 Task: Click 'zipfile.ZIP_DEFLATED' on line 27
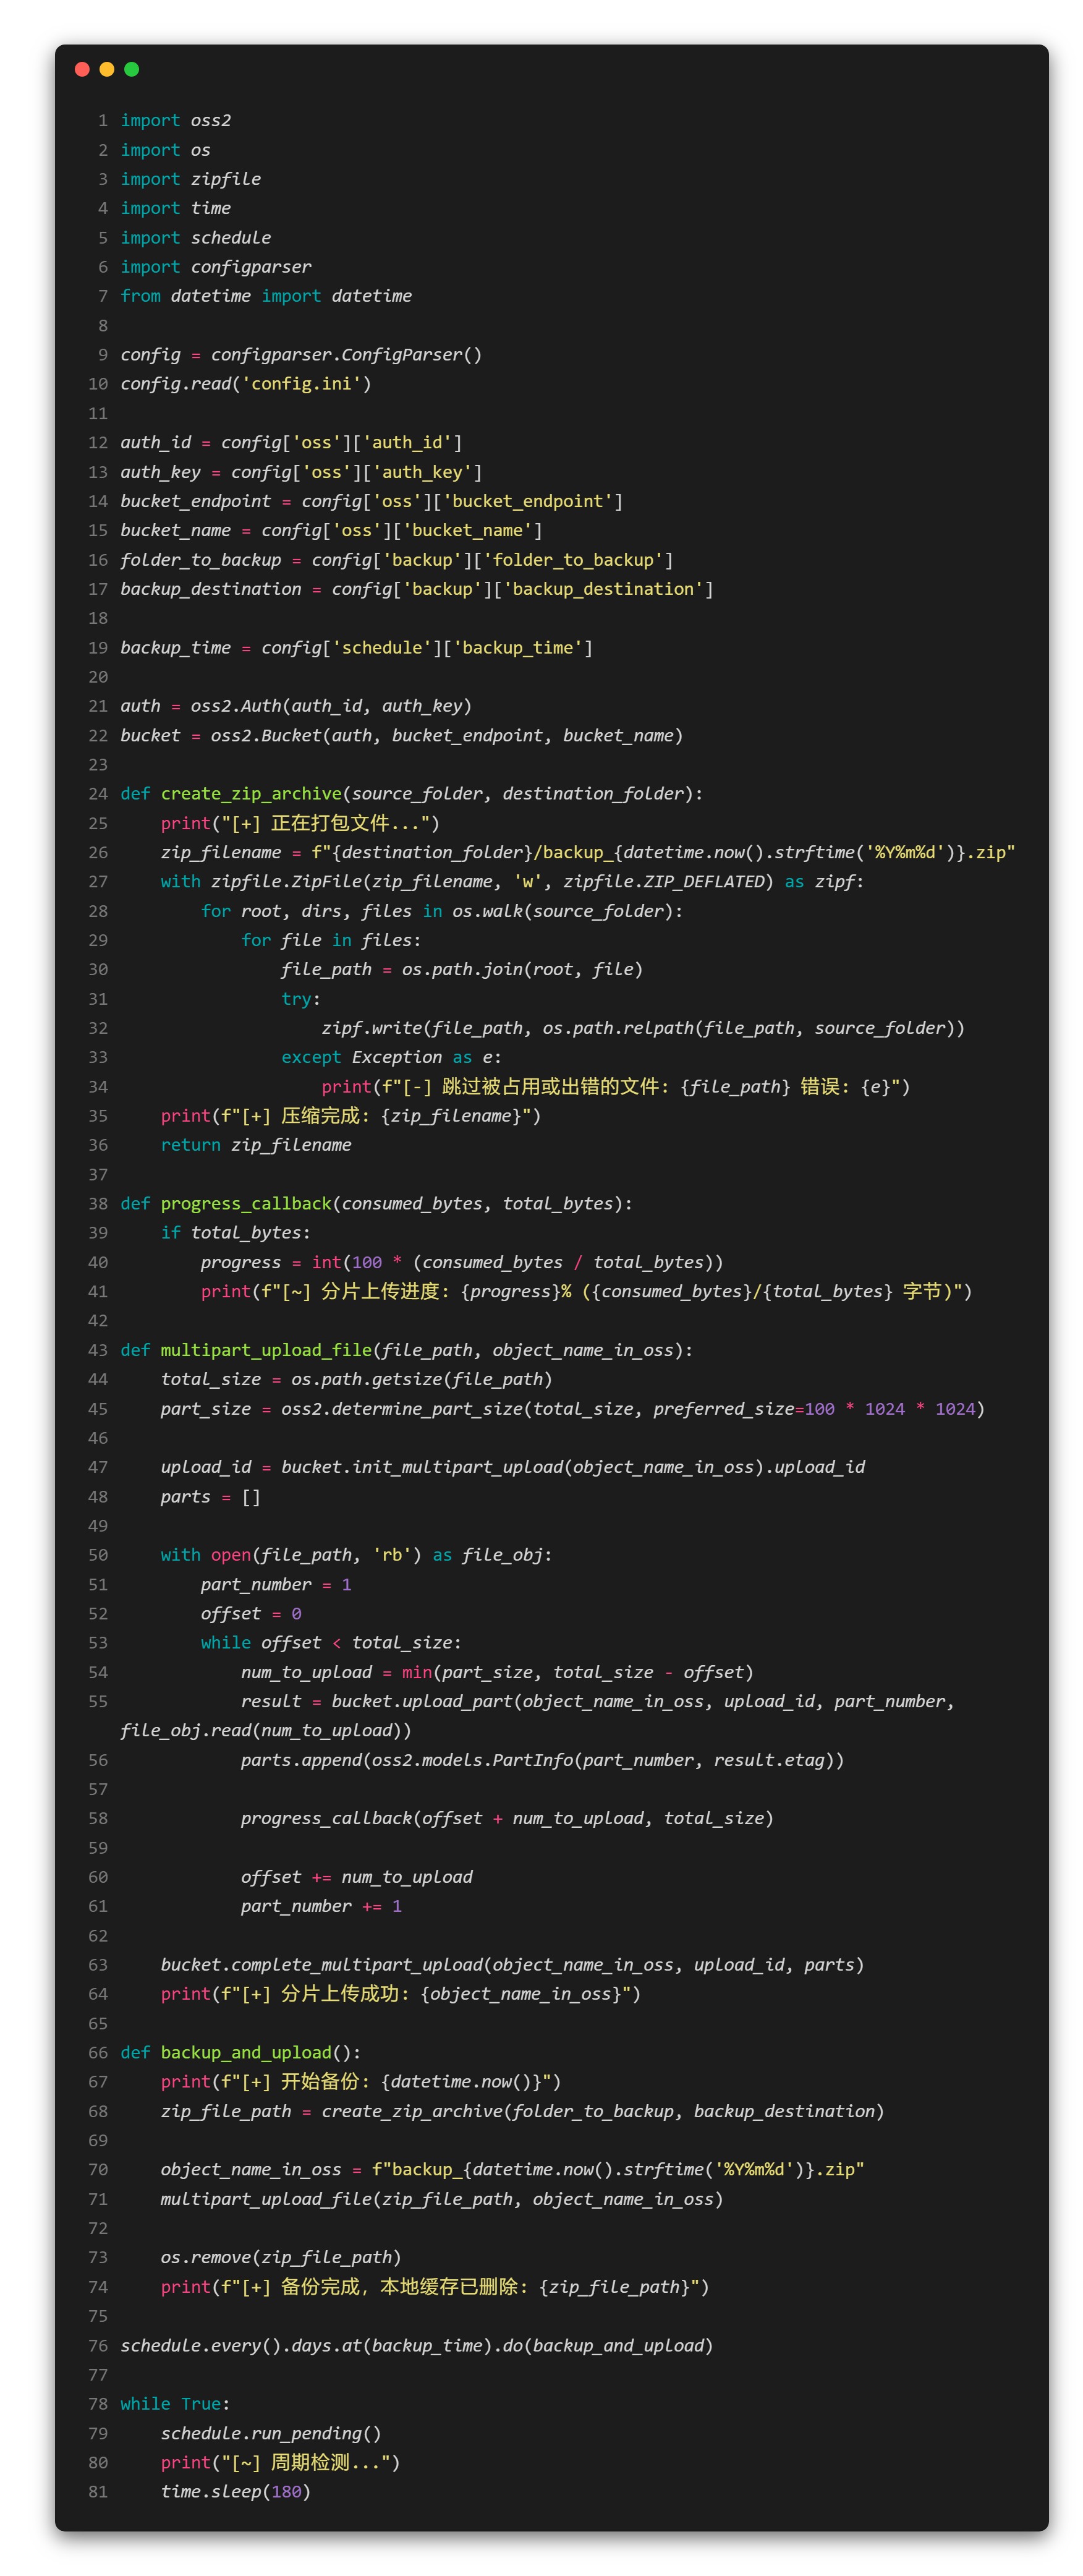click(663, 881)
